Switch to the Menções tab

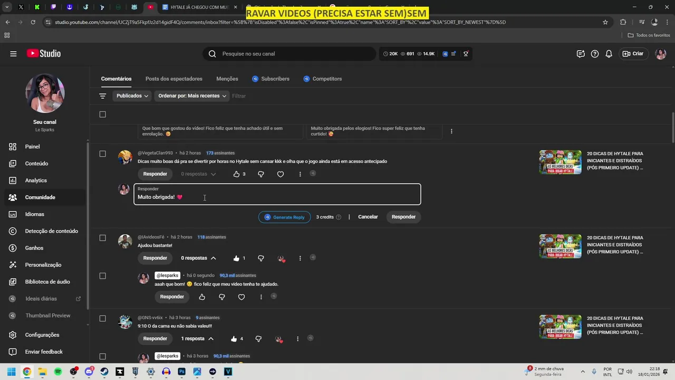coord(227,79)
